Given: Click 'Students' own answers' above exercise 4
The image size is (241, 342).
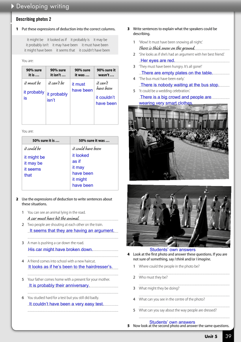Looking at the screenshot, I should [173, 250].
